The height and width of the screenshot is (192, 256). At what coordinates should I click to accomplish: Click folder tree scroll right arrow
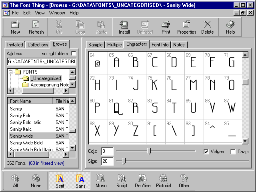tap(66, 91)
